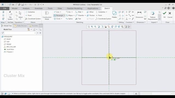Click OK green checkmark to accept sketch
Screen dimensions: 175x98
point(164,14)
